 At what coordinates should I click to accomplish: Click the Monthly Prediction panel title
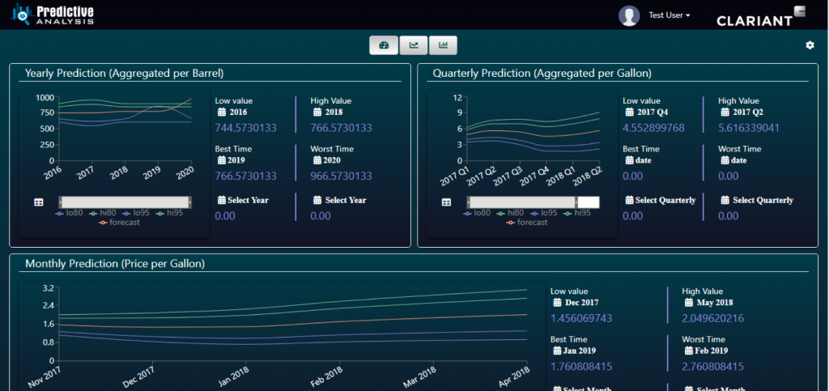(x=115, y=263)
